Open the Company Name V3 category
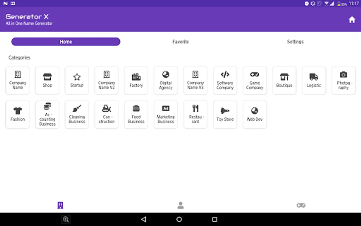 (195, 80)
